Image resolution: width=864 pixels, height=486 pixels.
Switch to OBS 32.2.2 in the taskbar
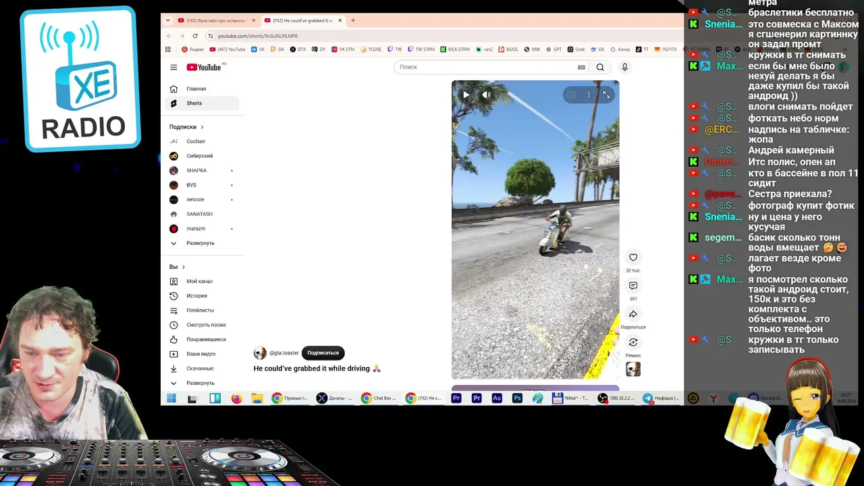(617, 398)
